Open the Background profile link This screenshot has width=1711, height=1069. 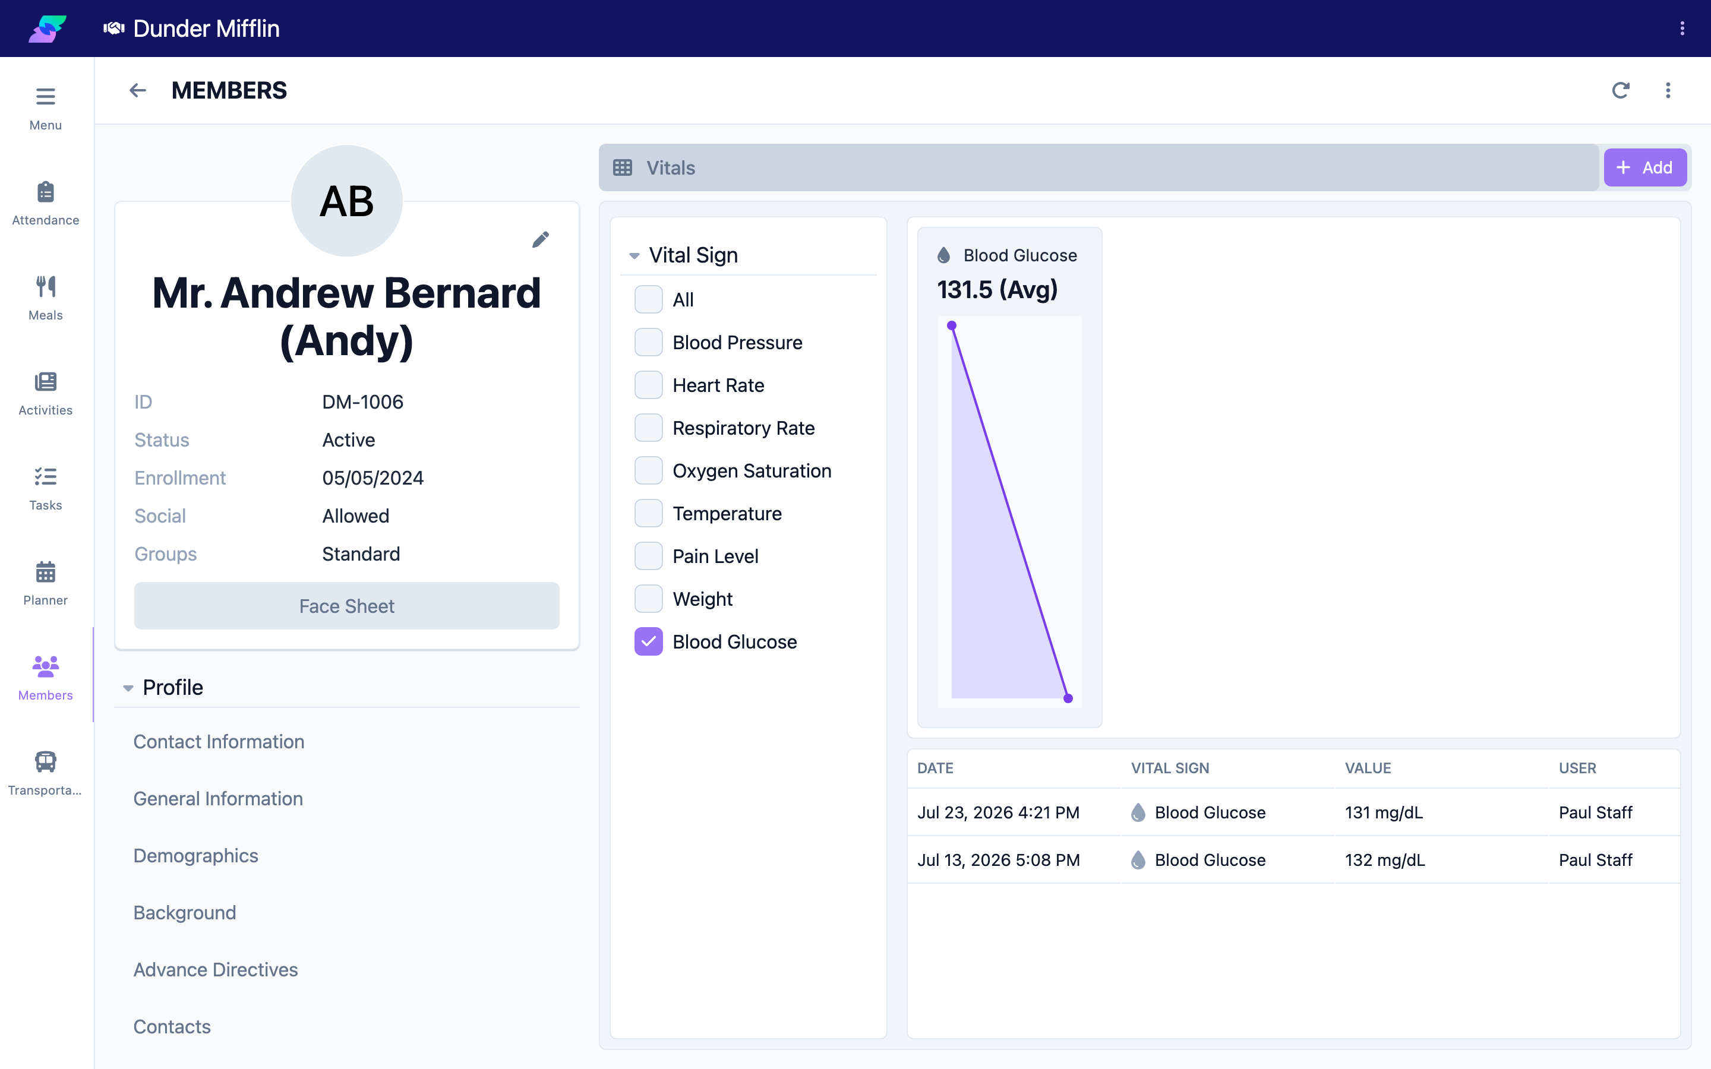click(185, 913)
